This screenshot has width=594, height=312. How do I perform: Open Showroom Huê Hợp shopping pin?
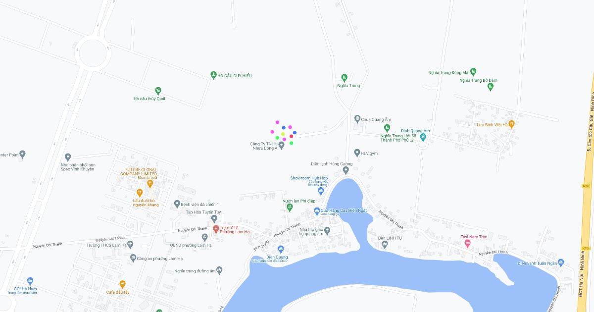[x=321, y=191]
